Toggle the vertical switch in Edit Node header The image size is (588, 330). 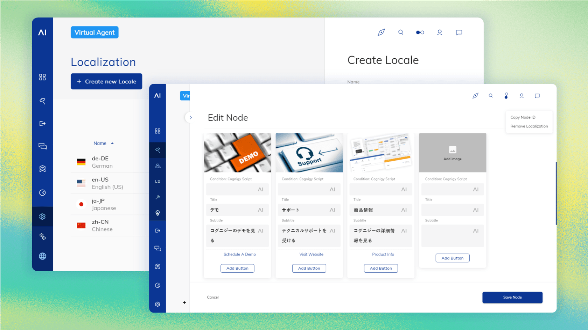pyautogui.click(x=506, y=96)
